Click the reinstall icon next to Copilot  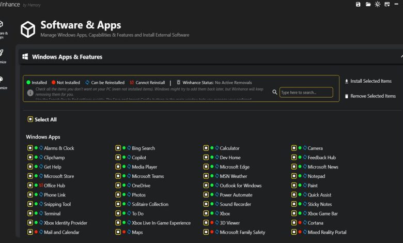[x=129, y=157]
